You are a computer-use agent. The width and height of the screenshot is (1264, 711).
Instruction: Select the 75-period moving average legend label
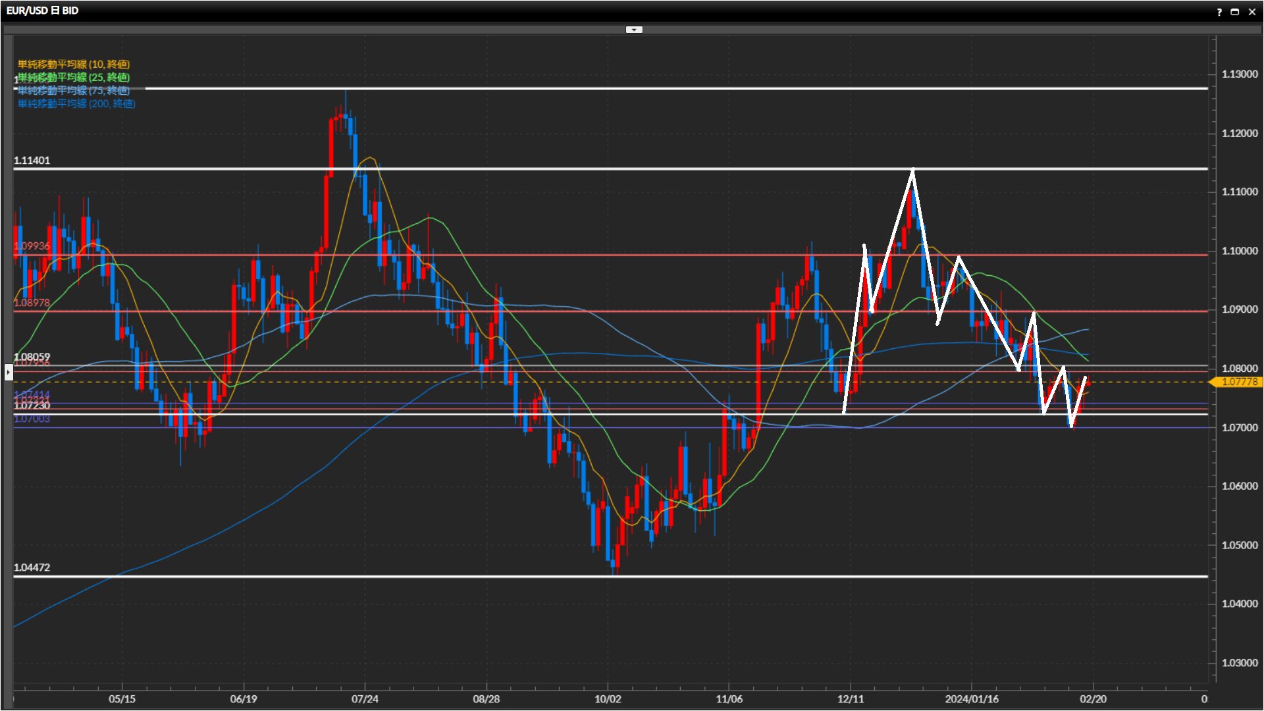pos(74,90)
